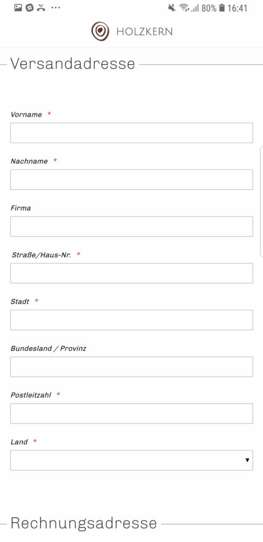The width and height of the screenshot is (263, 542).
Task: Tap the missed call icon in status bar
Action: pos(41,7)
